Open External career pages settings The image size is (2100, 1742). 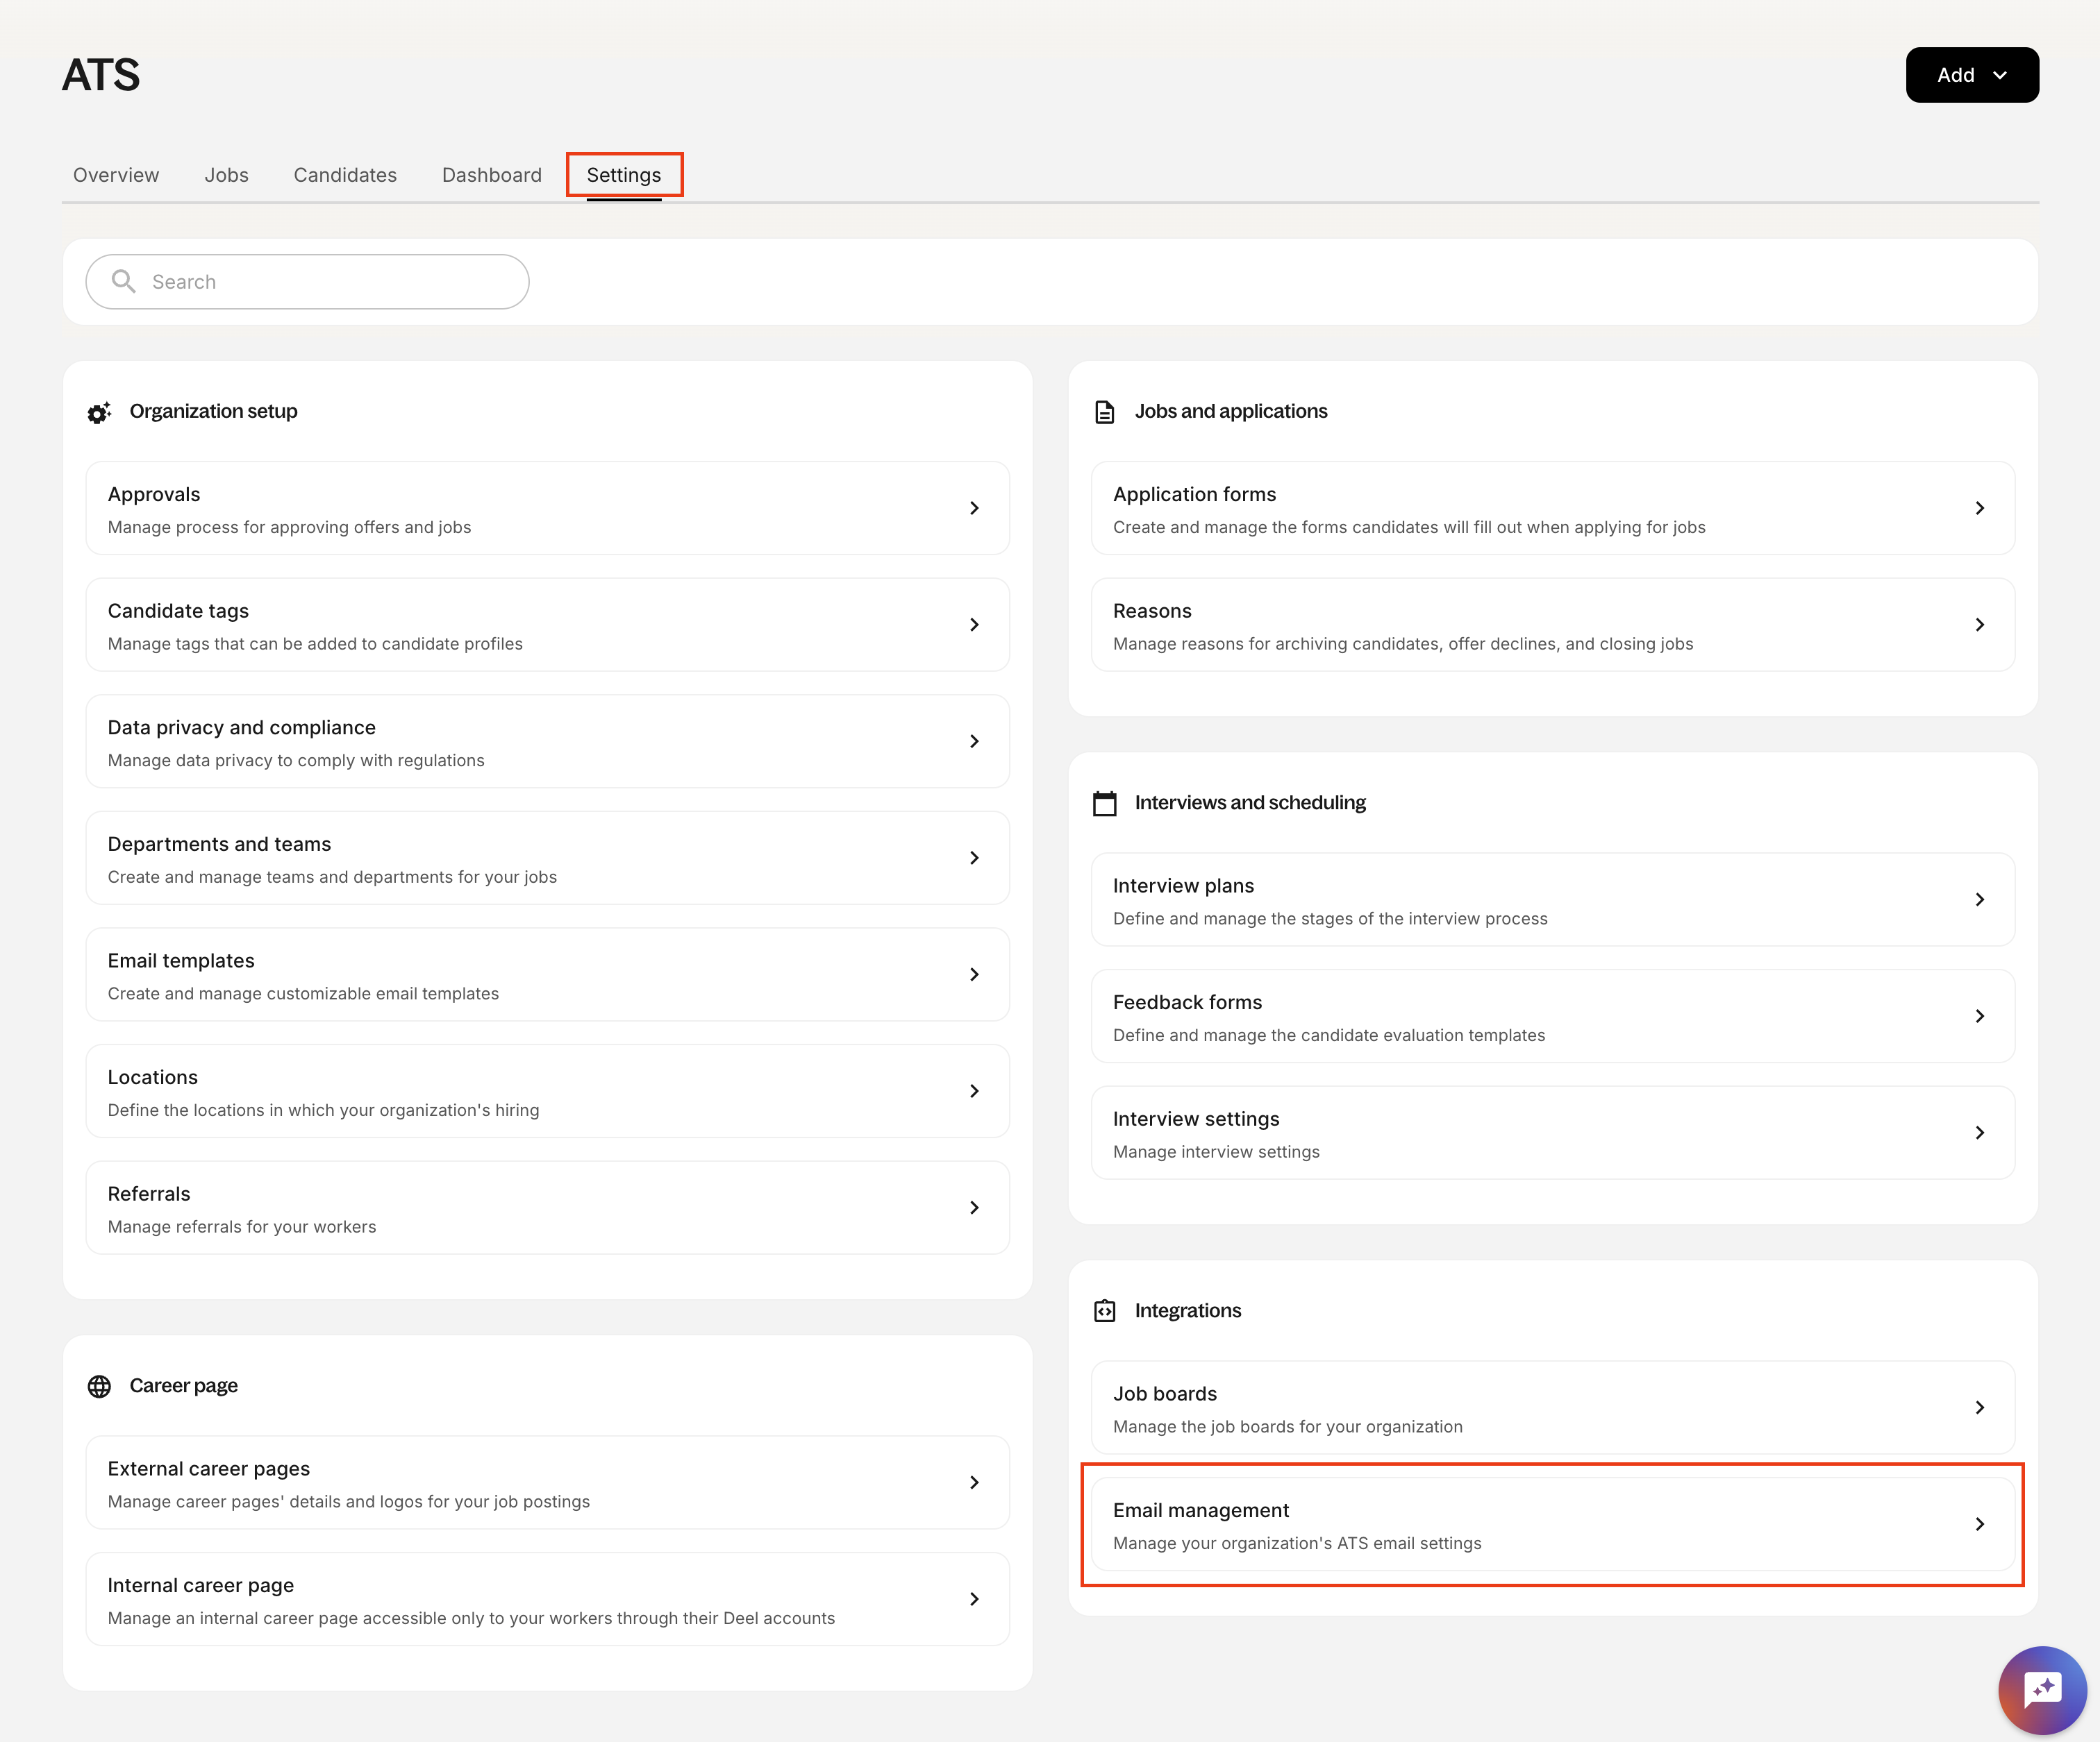[546, 1483]
